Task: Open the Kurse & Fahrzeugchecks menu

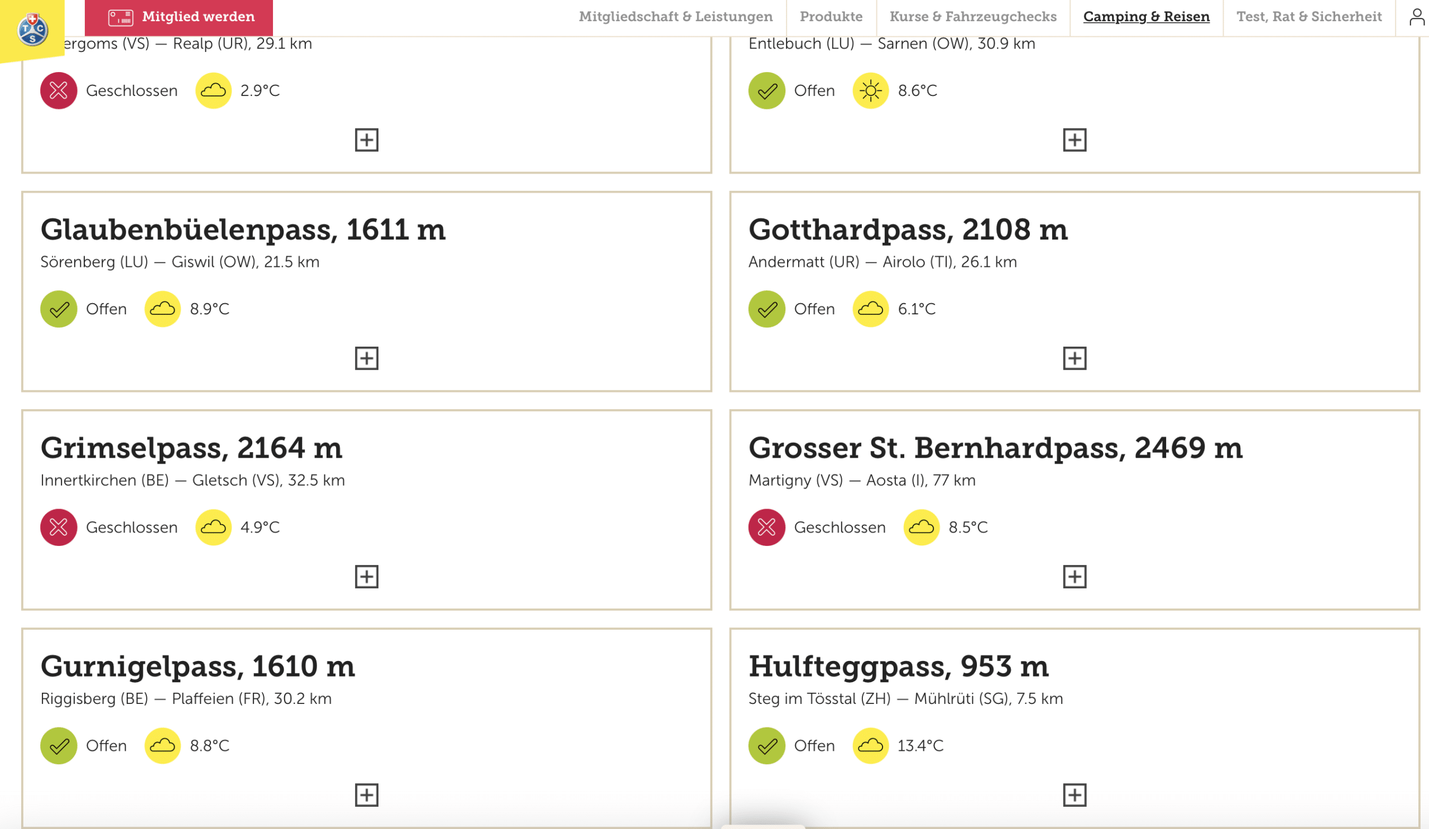Action: (972, 17)
